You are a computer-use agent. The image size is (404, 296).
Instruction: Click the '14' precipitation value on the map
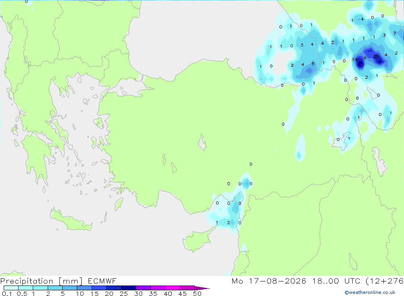tap(355, 59)
